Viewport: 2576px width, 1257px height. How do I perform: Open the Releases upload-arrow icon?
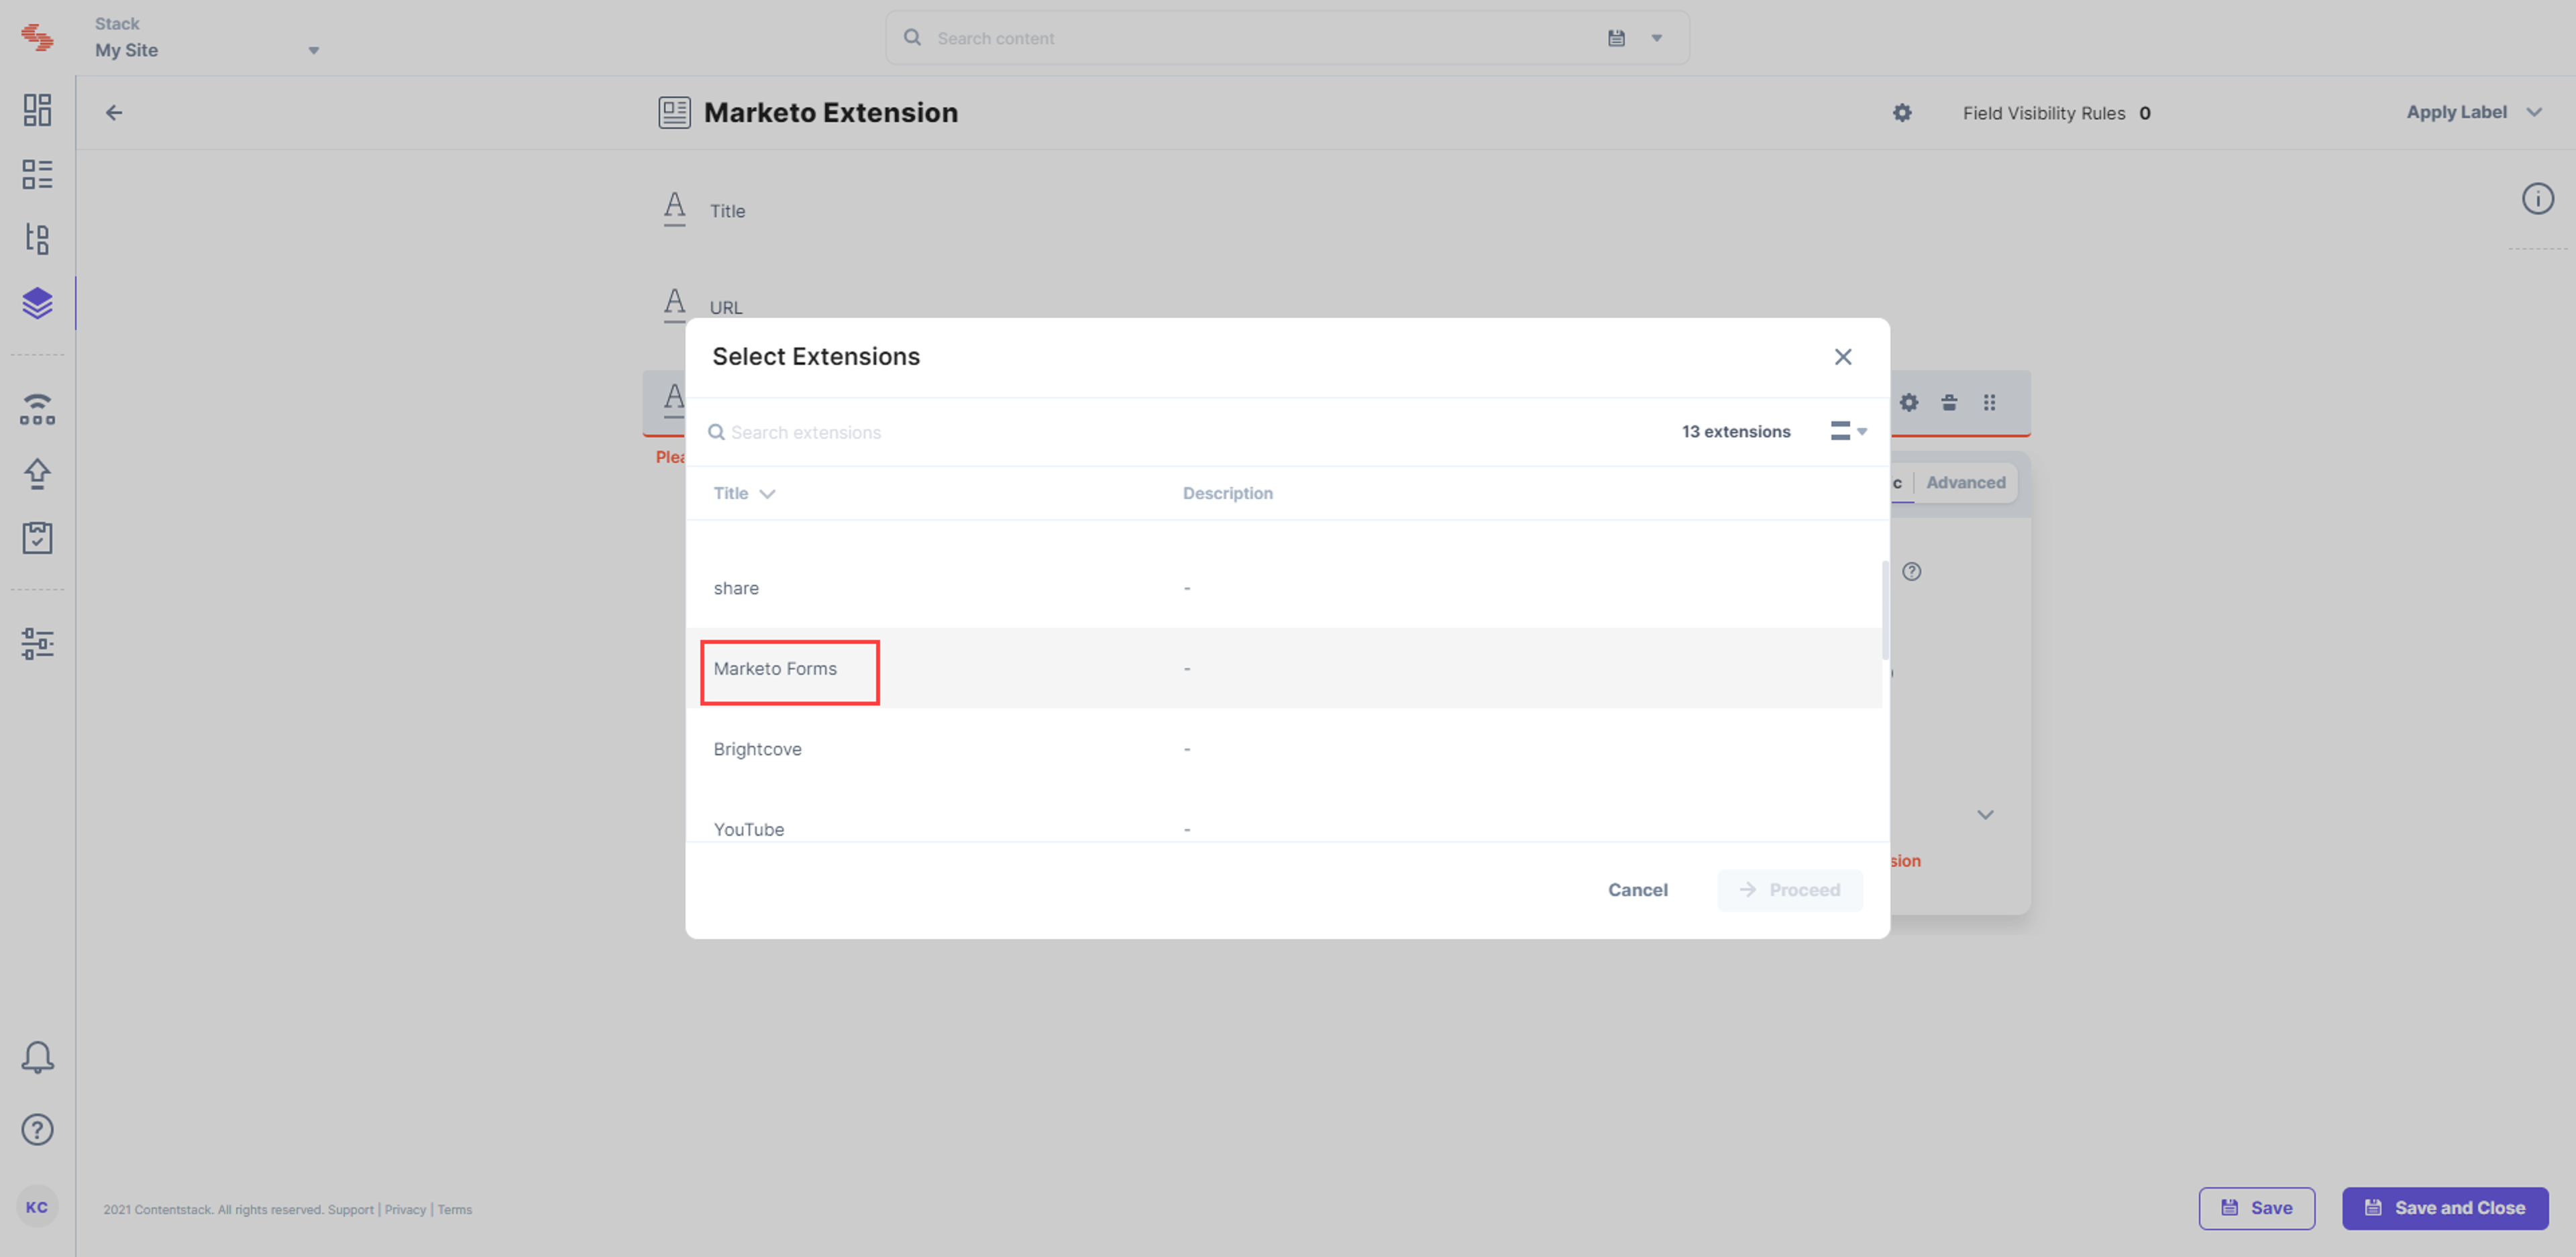37,474
